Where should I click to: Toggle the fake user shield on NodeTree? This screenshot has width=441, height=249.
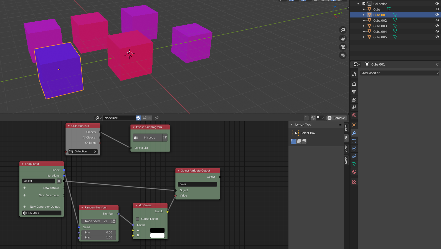[138, 118]
